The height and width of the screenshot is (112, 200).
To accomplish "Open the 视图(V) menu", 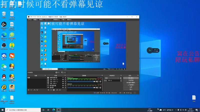I will click(41, 20).
